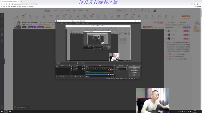Move the selected scene up in OBS

coord(61,76)
